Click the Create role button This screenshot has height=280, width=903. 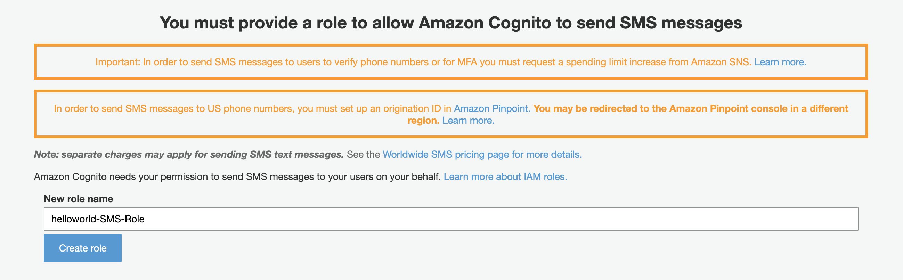coord(82,248)
